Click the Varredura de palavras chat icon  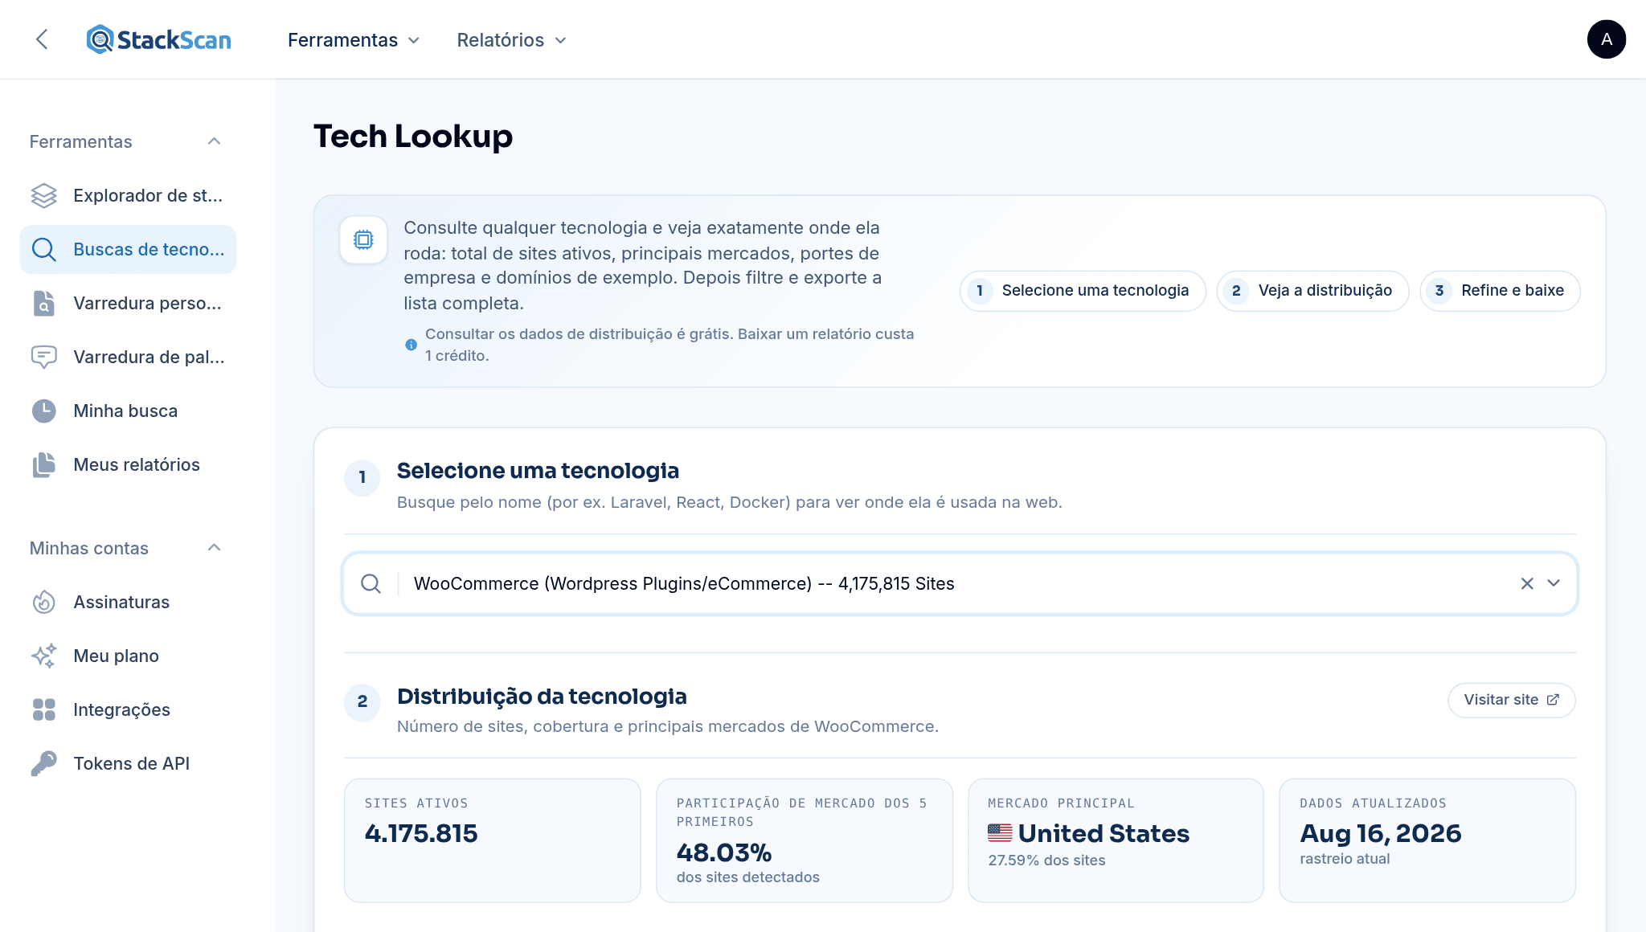pos(43,357)
